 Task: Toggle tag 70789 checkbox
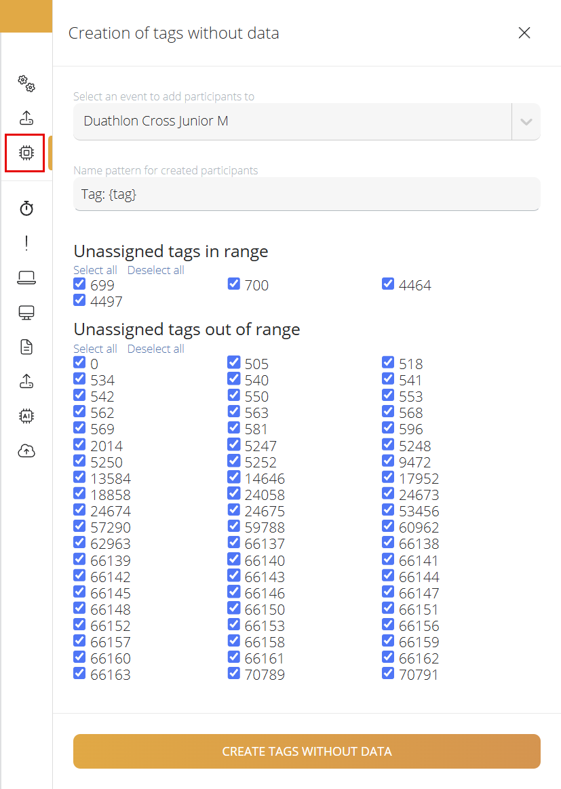coord(234,673)
